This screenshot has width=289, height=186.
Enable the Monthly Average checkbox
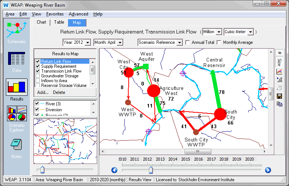click(x=219, y=42)
